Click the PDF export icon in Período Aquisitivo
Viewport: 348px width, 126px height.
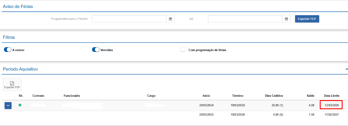[12, 84]
